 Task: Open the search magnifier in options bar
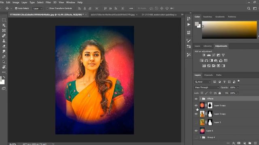[x=249, y=8]
